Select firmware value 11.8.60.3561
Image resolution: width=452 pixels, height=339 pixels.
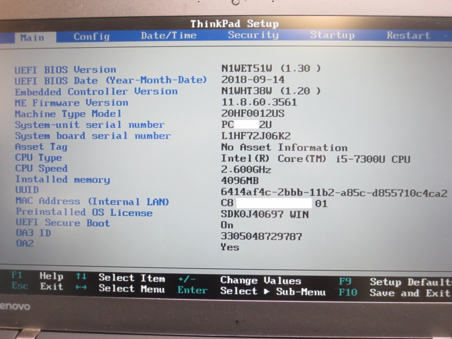tap(259, 102)
